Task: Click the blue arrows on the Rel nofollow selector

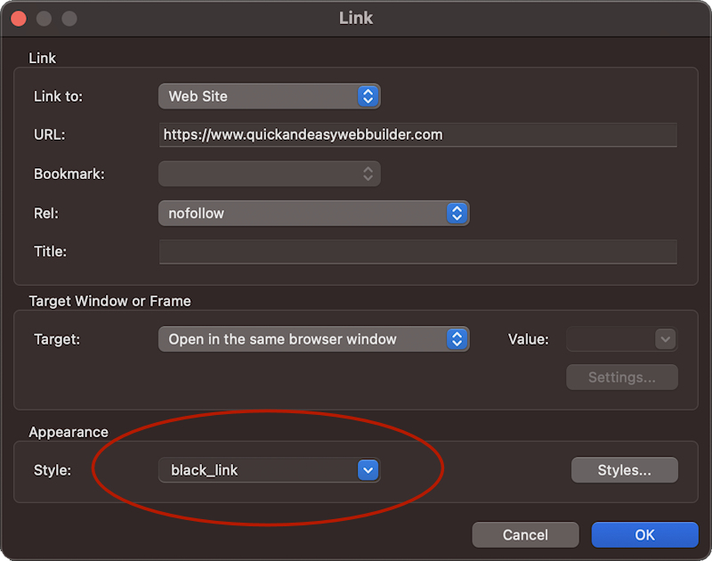Action: point(457,213)
